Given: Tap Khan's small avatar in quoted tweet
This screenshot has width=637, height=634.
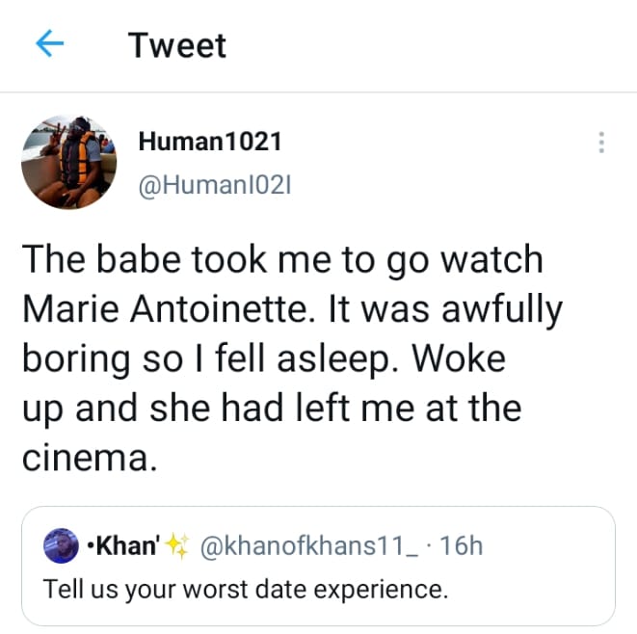Looking at the screenshot, I should pyautogui.click(x=64, y=546).
